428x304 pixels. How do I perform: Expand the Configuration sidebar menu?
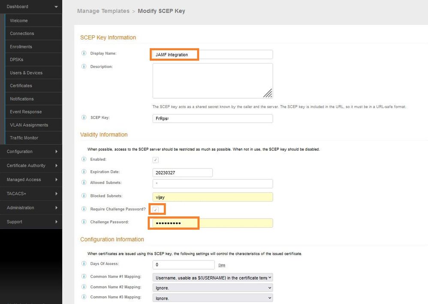pyautogui.click(x=31, y=151)
